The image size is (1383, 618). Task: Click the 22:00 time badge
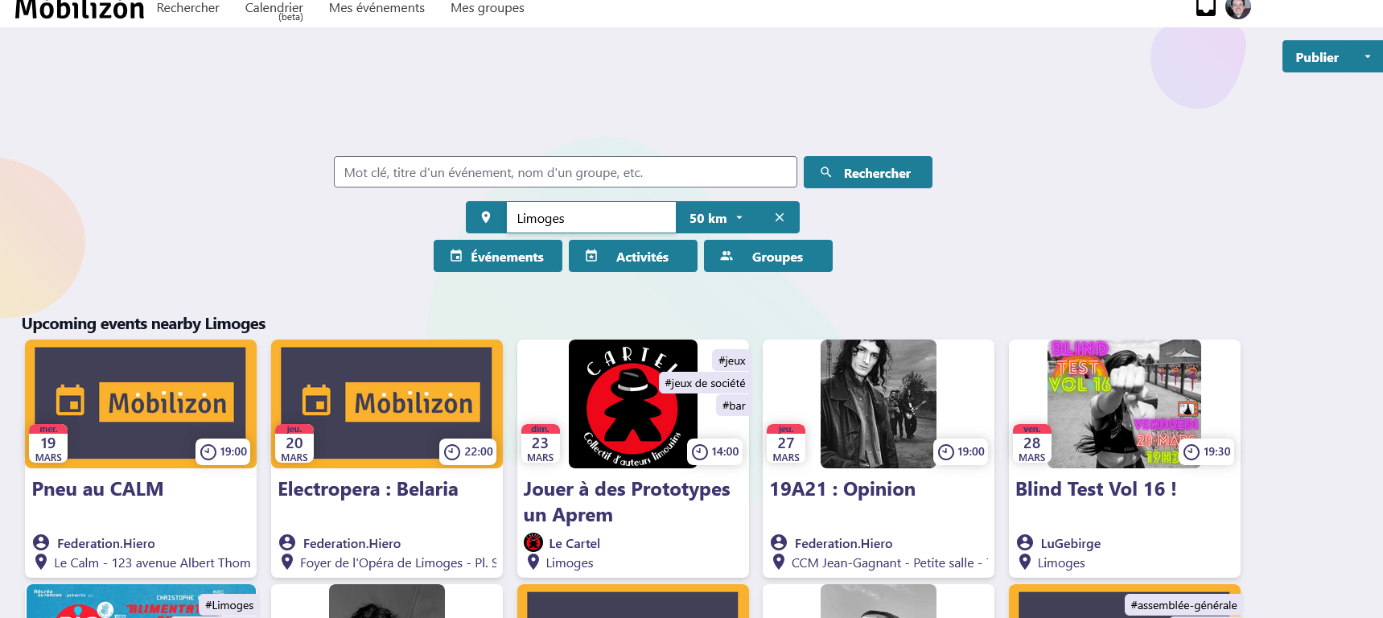point(469,451)
